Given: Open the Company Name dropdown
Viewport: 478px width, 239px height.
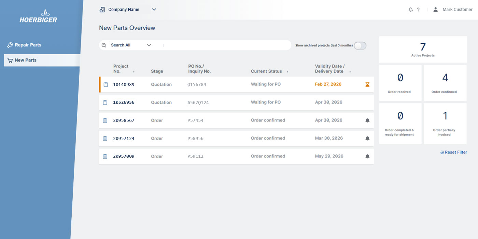Looking at the screenshot, I should coord(154,9).
